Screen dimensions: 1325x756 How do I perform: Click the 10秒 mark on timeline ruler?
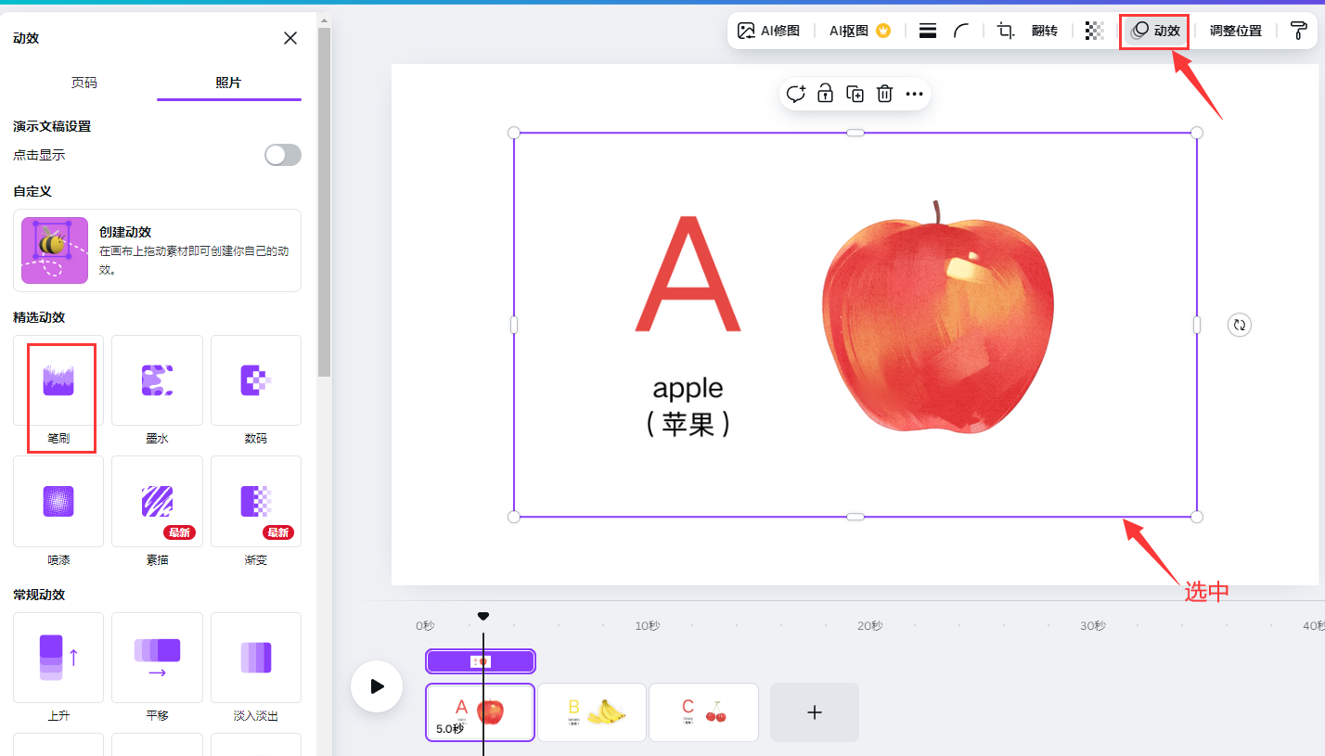click(x=648, y=626)
